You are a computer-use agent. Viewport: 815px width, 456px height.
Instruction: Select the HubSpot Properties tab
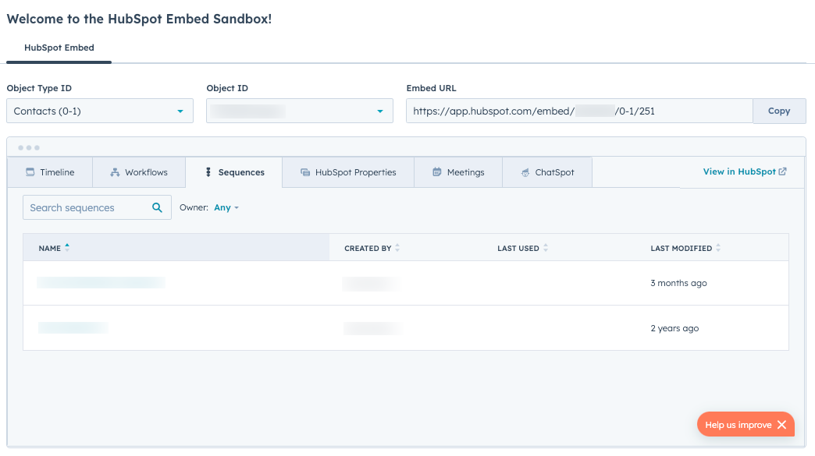[347, 172]
